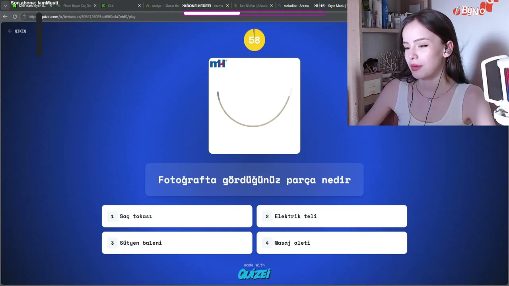This screenshot has width=509, height=286.
Task: Open the tab search dropdown arrow
Action: [5, 6]
